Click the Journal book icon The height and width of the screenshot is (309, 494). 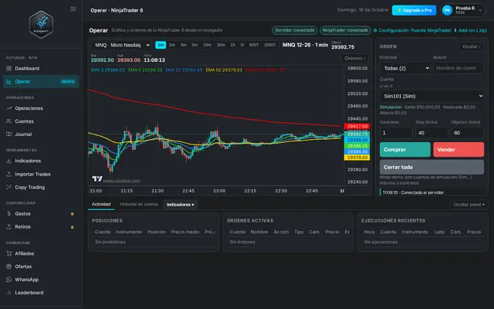click(x=8, y=134)
